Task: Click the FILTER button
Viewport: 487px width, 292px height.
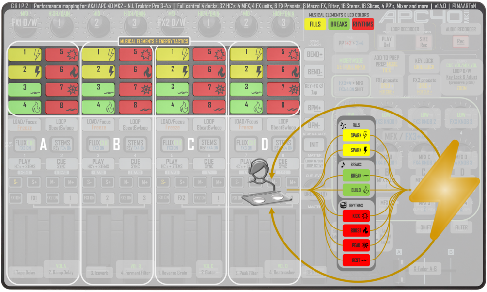Action: coord(461,227)
